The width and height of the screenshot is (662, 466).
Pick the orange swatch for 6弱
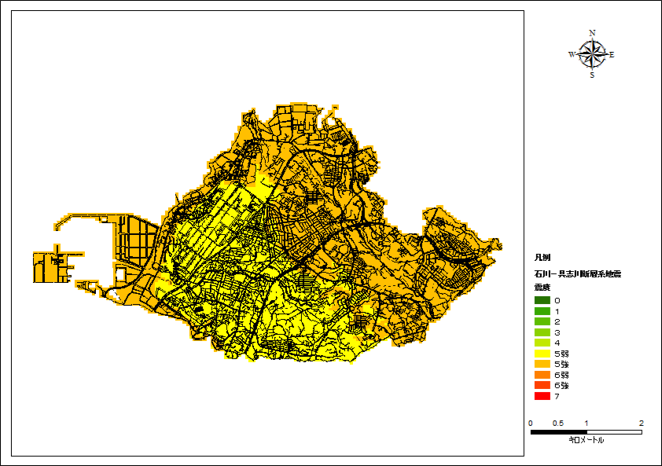click(x=542, y=375)
